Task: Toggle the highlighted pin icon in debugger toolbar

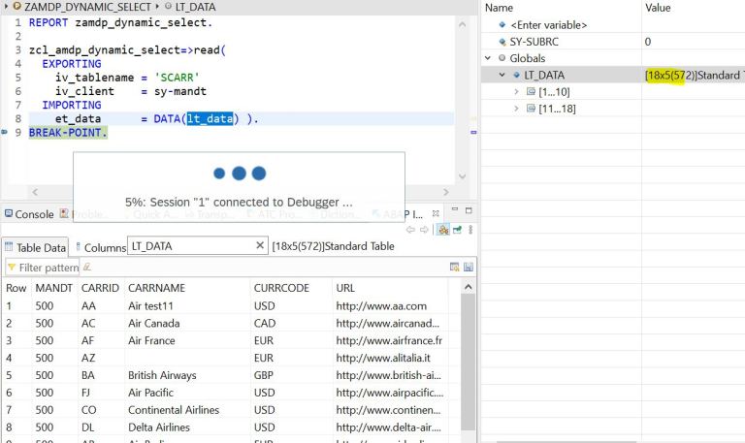Action: pyautogui.click(x=442, y=230)
